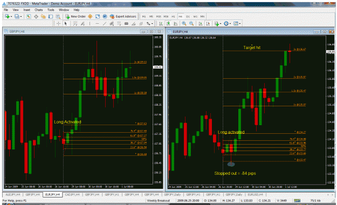Click the 'Target hit' chart label
This screenshot has height=205, width=337.
[252, 47]
